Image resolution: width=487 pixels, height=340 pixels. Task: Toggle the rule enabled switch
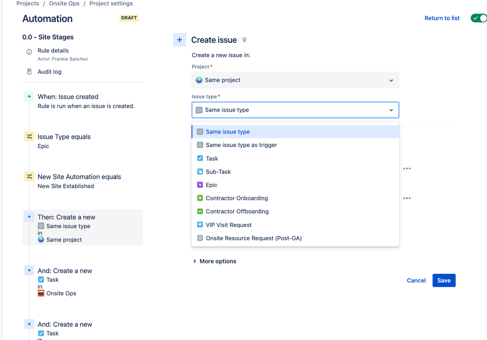(x=479, y=18)
